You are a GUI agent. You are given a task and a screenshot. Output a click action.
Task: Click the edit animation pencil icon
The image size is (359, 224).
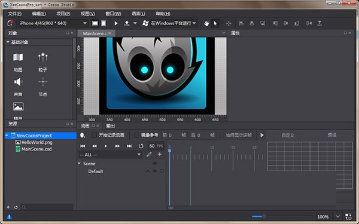pyautogui.click(x=149, y=155)
